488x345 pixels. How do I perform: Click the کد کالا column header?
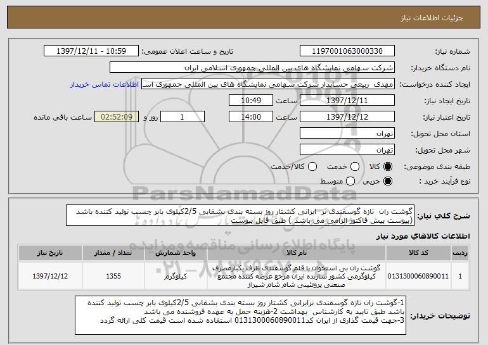418,253
